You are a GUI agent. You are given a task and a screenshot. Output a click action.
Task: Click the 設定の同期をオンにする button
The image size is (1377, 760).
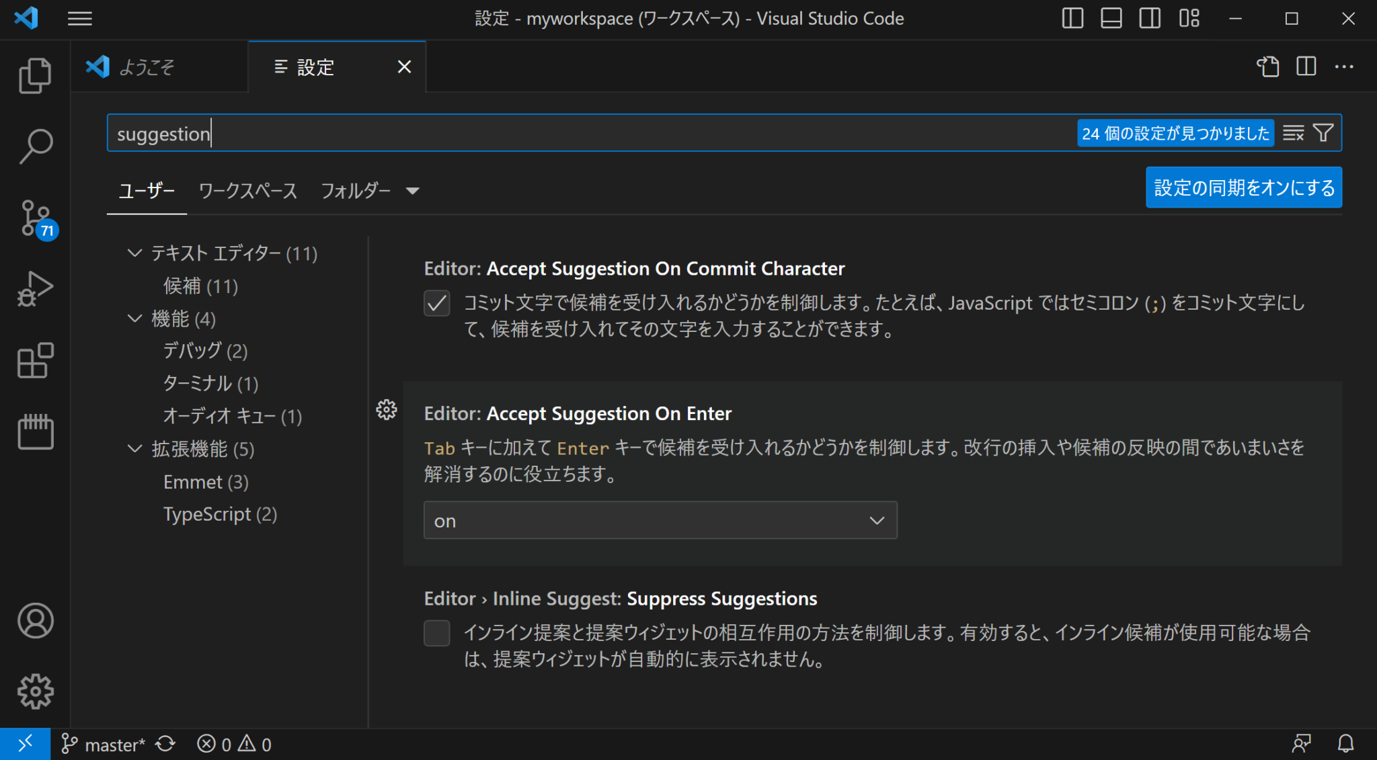tap(1243, 187)
